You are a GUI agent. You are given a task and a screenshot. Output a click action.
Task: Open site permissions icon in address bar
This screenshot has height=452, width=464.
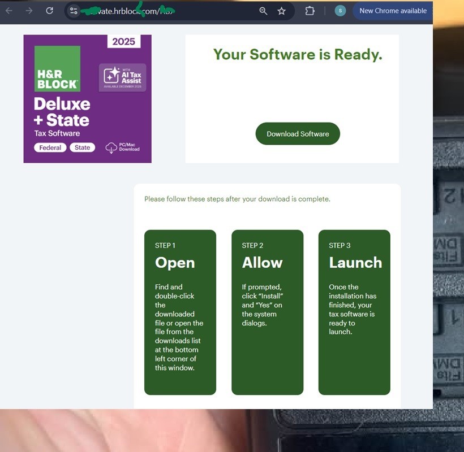(74, 11)
